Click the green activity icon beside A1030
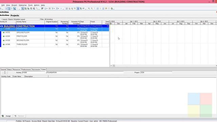217x122 pixels. [x=4, y=40]
